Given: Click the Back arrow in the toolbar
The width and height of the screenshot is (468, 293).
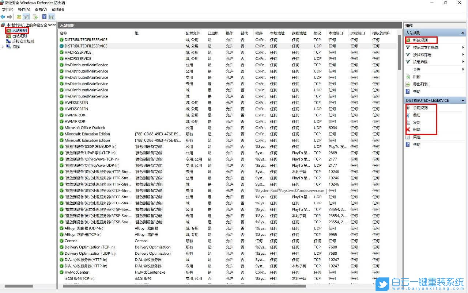Looking at the screenshot, I should (3, 17).
